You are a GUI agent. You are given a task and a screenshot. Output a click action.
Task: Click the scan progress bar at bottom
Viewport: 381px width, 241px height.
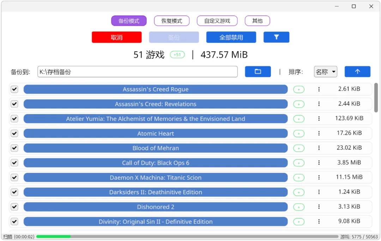point(187,236)
